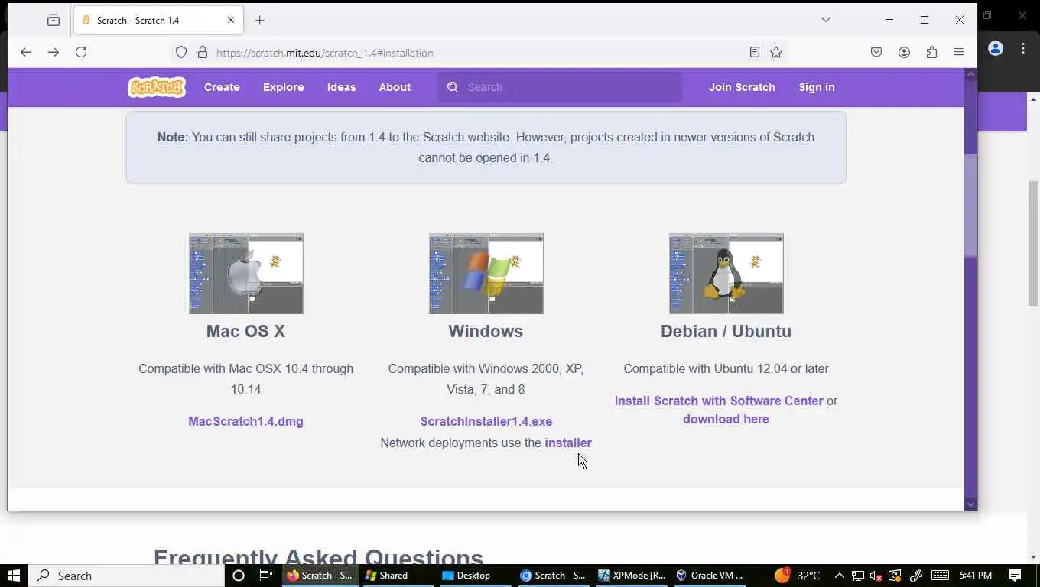Go back in the browser
The image size is (1040, 587).
click(x=26, y=52)
